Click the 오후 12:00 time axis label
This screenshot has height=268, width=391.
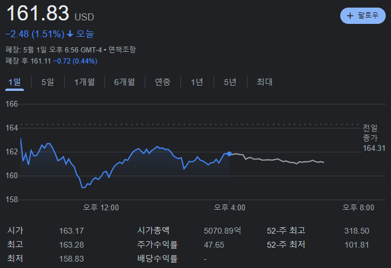tap(101, 207)
